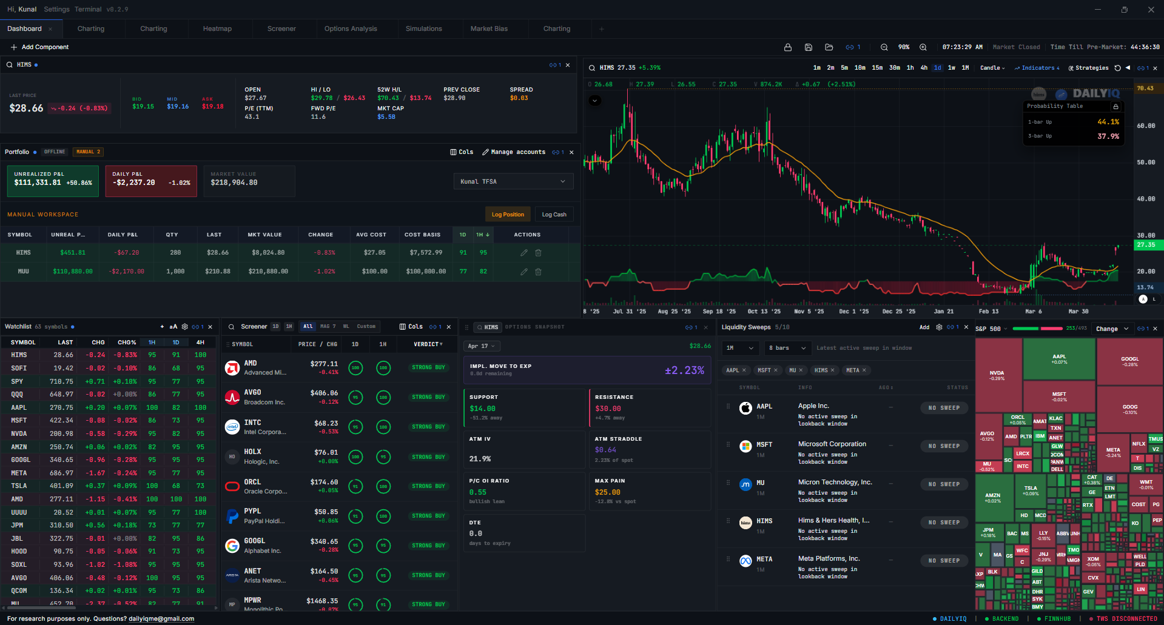Click the HIMS quote search icon
Viewport: 1164px width, 625px height.
point(10,65)
